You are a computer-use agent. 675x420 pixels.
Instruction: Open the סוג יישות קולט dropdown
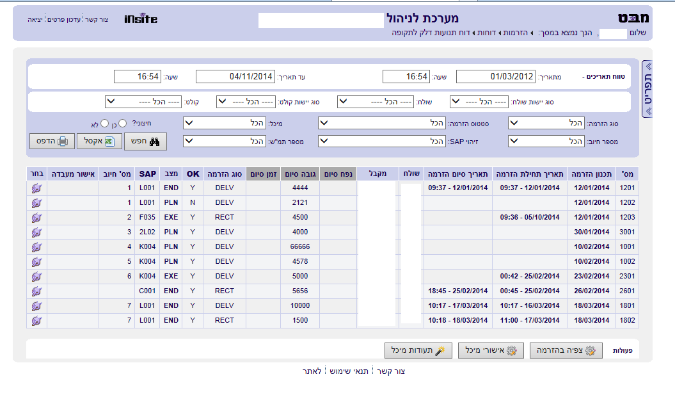246,102
